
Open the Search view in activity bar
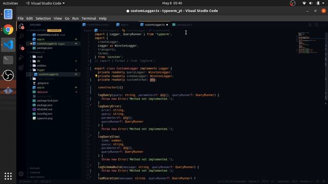coord(21,36)
